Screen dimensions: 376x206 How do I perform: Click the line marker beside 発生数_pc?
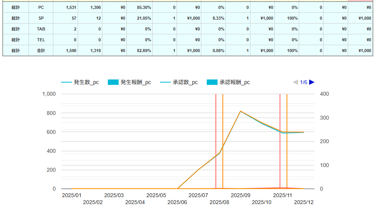(x=66, y=82)
